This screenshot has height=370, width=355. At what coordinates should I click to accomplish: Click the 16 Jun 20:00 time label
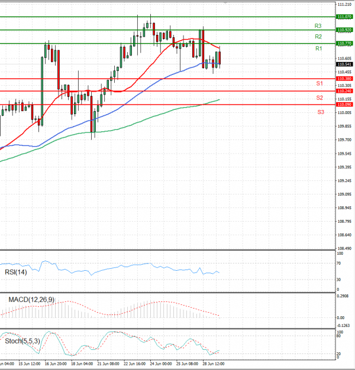(x=56, y=363)
